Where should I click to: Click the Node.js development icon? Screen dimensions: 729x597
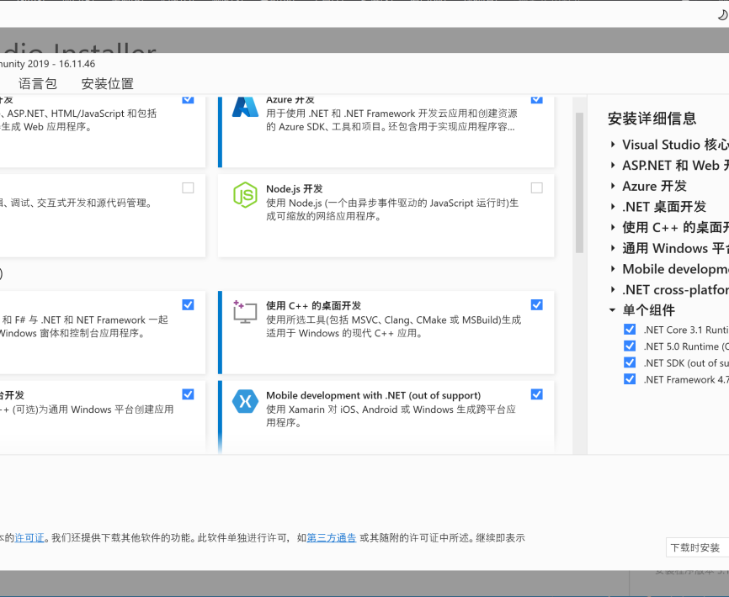[245, 194]
